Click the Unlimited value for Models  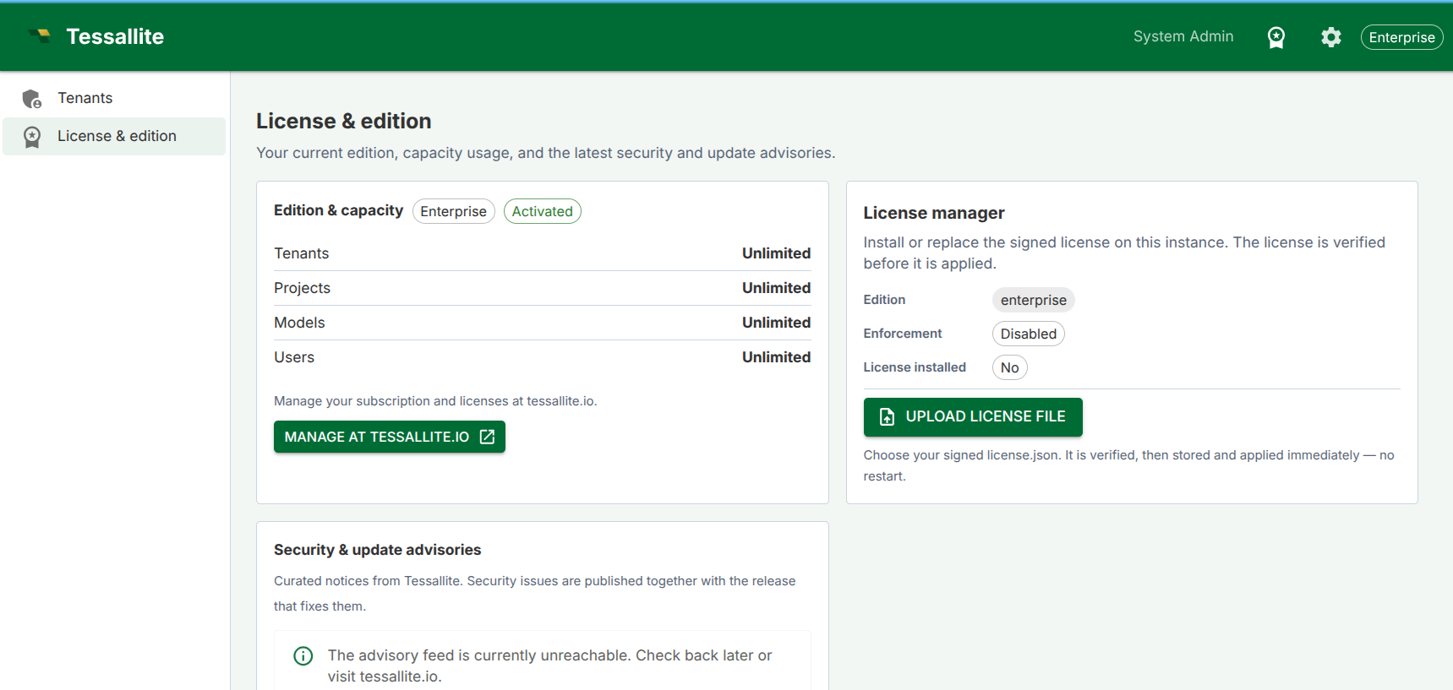pos(776,323)
